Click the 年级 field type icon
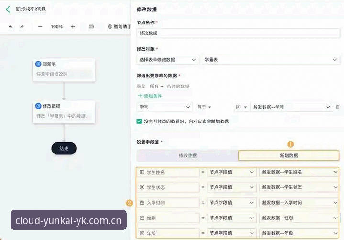This screenshot has width=344, height=240. [142, 233]
